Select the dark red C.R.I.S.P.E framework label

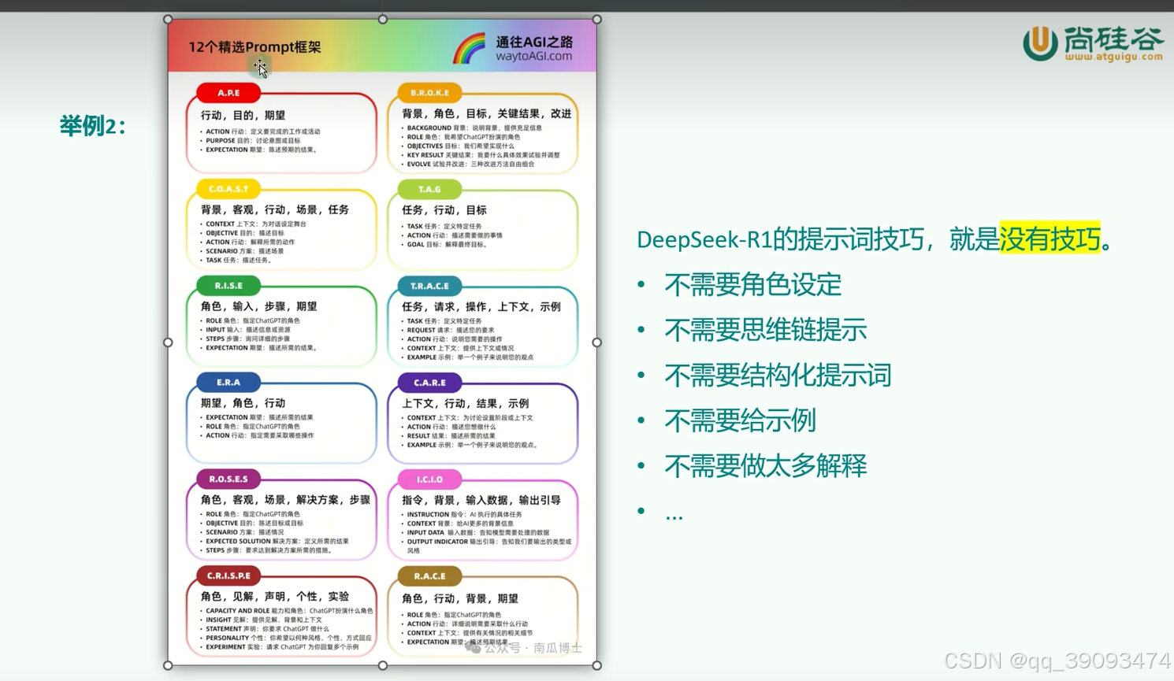click(x=228, y=576)
